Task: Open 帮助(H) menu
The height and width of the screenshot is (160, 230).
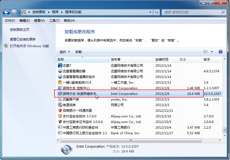Action: 70,21
